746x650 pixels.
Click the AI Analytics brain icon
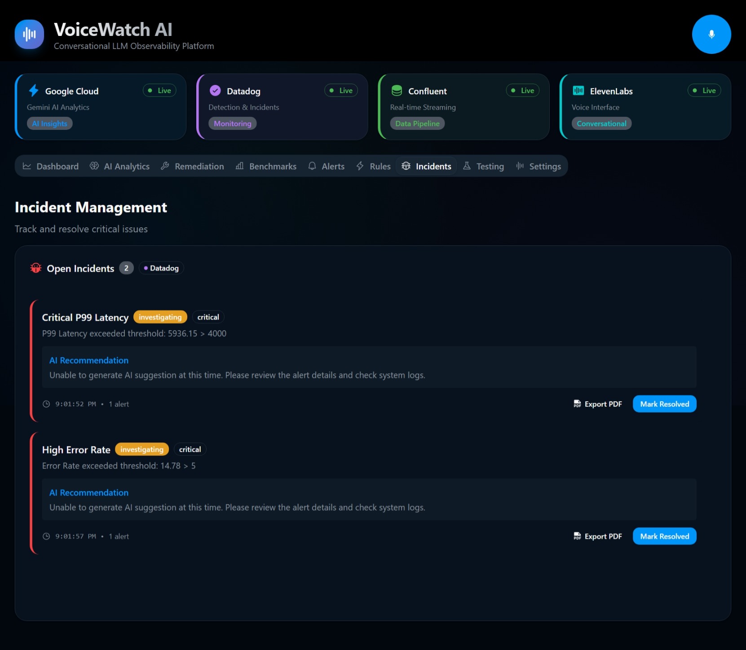click(94, 166)
